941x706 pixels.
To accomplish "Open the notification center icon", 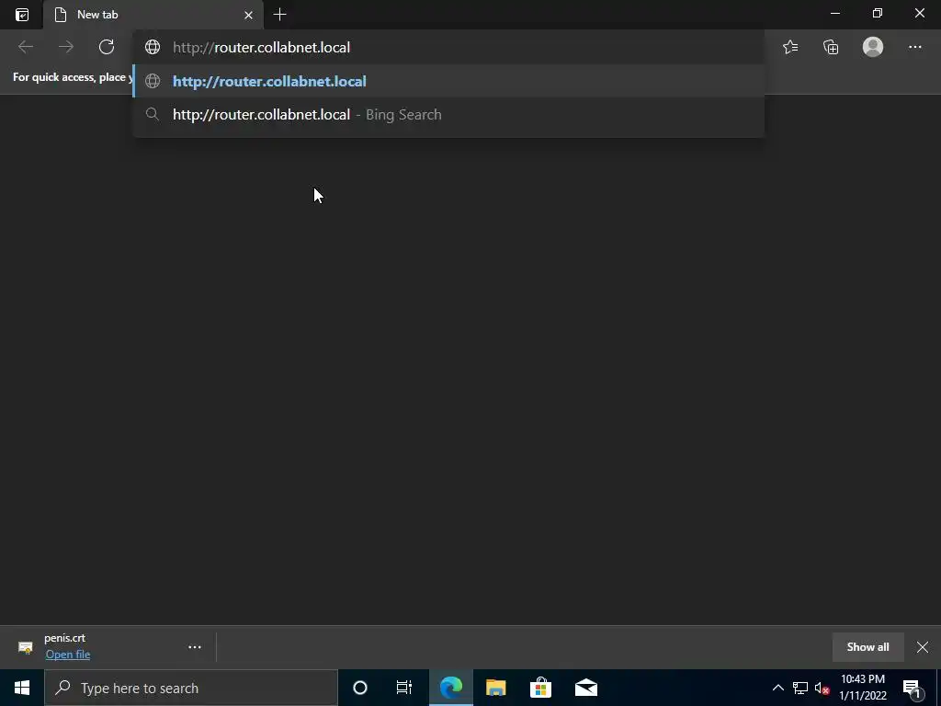I will 913,688.
